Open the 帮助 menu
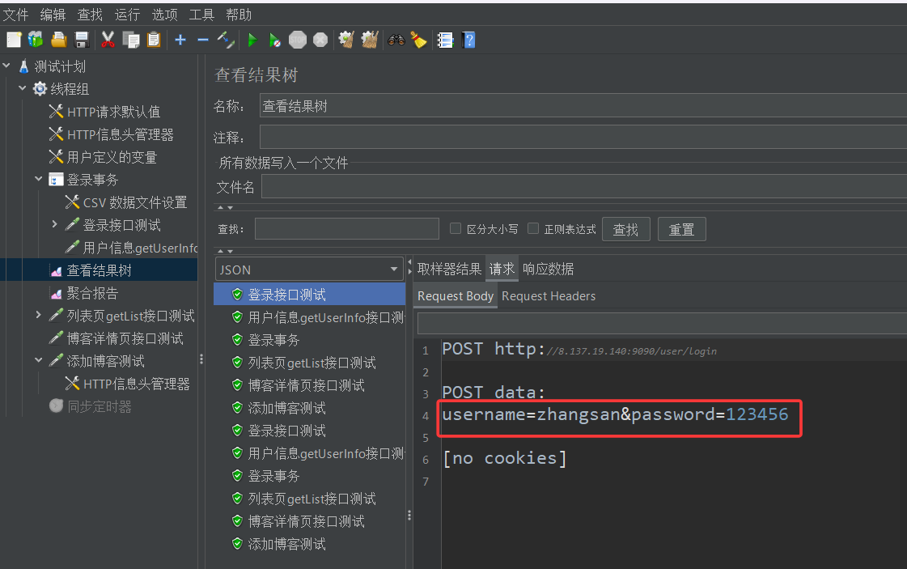This screenshot has width=907, height=569. tap(239, 15)
